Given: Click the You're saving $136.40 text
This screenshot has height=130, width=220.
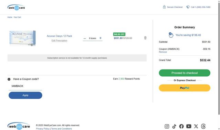Looking at the screenshot, I should (x=188, y=35).
